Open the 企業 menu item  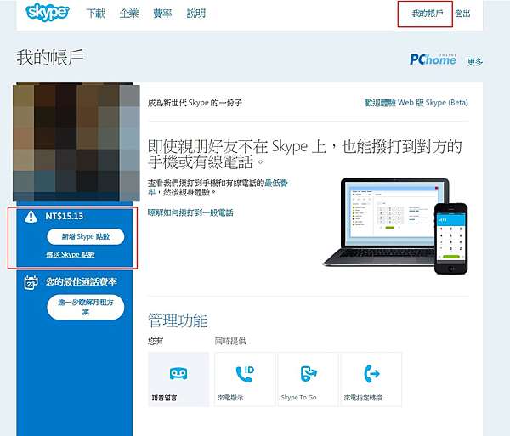129,14
